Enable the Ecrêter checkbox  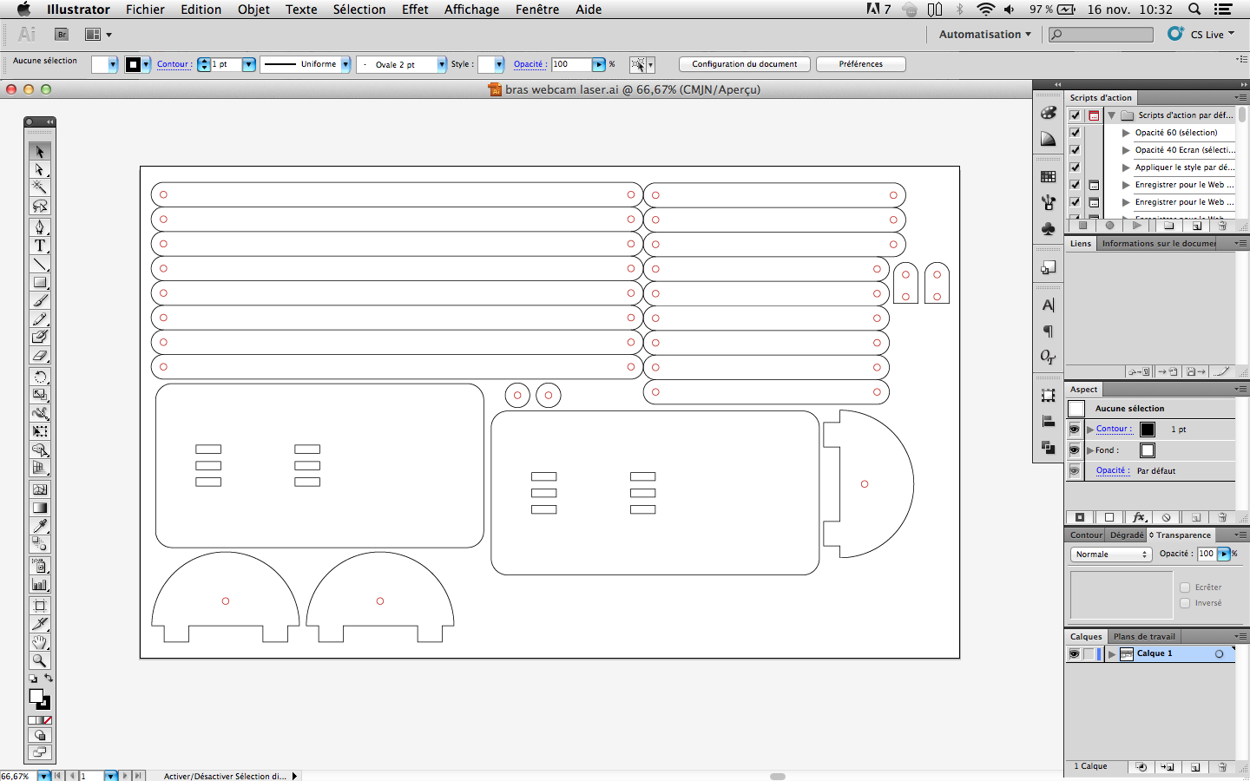click(1185, 587)
